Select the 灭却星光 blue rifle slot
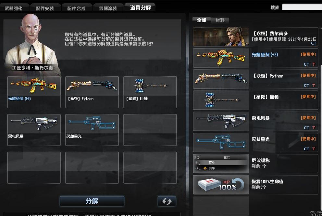Image resolution: width=322 pixels, height=216 pixels. [x=92, y=130]
